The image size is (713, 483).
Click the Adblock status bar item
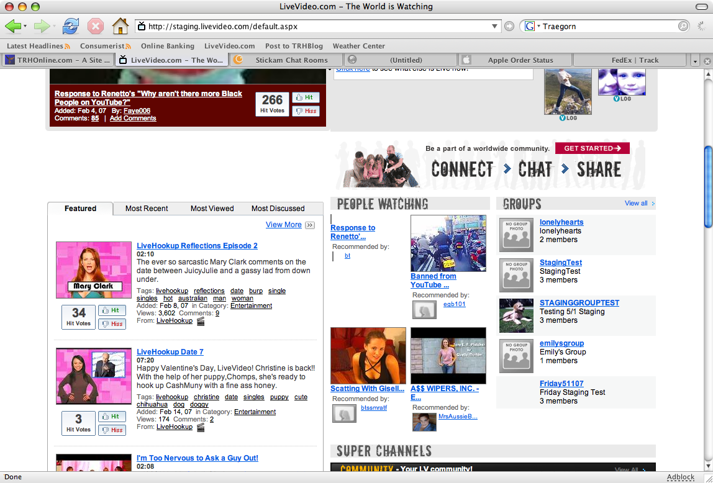[x=680, y=477]
